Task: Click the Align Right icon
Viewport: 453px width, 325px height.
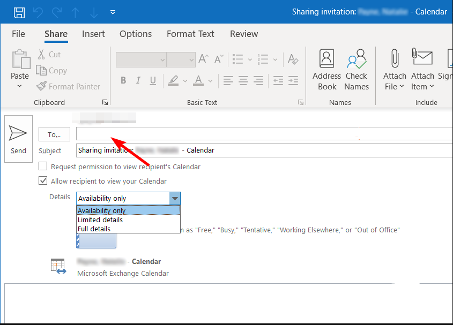Action: coord(258,80)
